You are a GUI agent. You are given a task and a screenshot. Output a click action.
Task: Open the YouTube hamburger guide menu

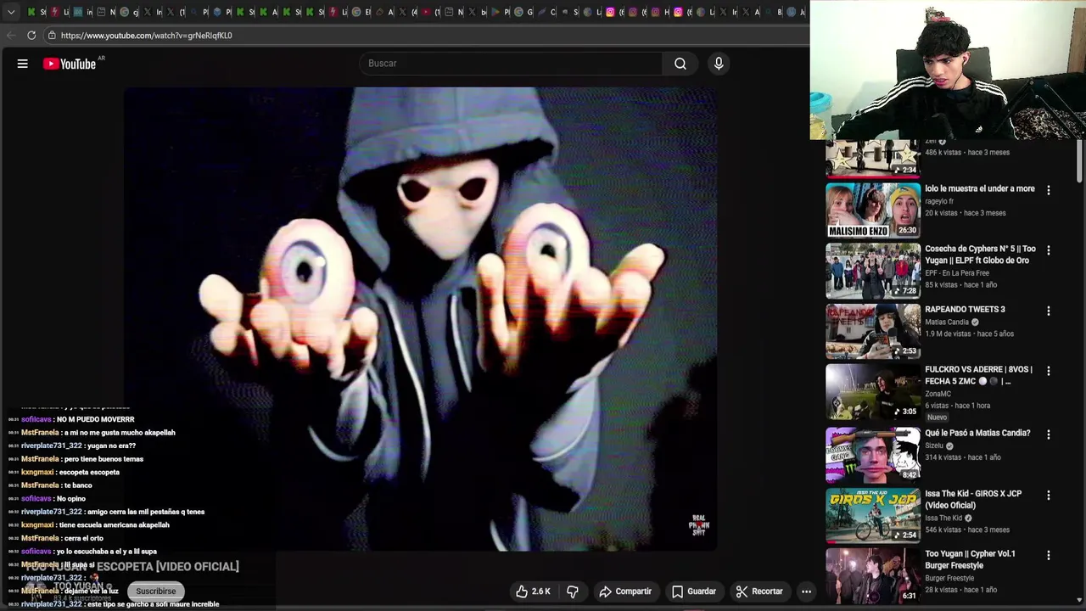coord(23,64)
